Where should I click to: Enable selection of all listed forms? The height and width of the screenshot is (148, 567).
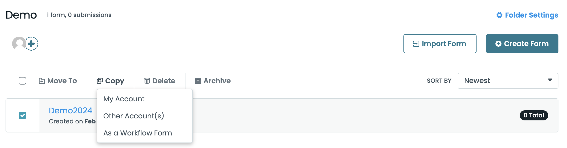[x=22, y=81]
